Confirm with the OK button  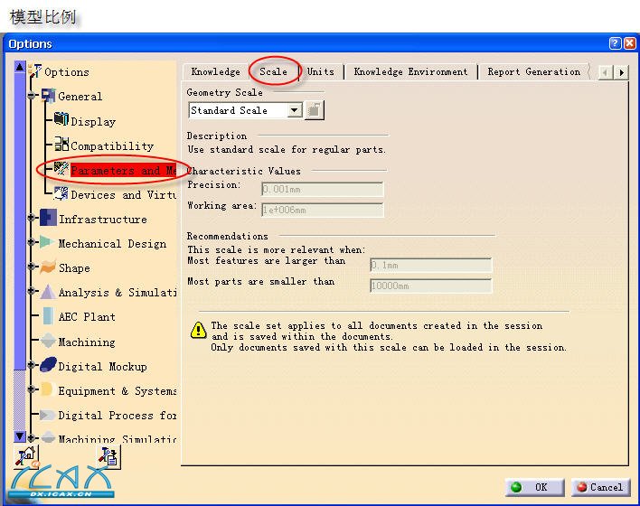(x=535, y=487)
